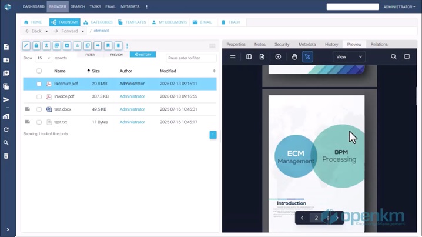Open the View dropdown in preview toolbar
This screenshot has height=237, width=422.
pos(349,57)
